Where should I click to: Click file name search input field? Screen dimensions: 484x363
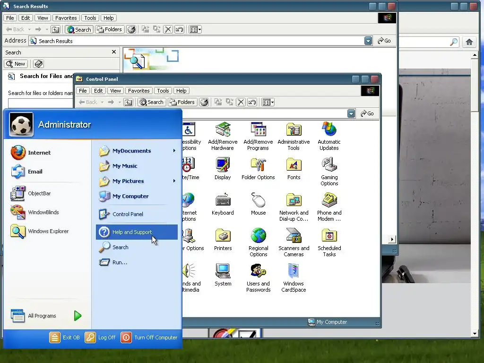click(41, 103)
